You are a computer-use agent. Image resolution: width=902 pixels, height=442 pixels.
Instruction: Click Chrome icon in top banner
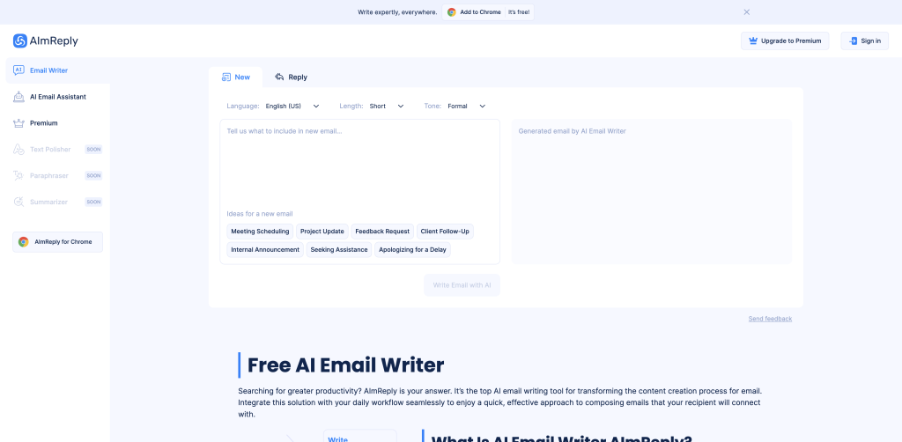[x=452, y=12]
